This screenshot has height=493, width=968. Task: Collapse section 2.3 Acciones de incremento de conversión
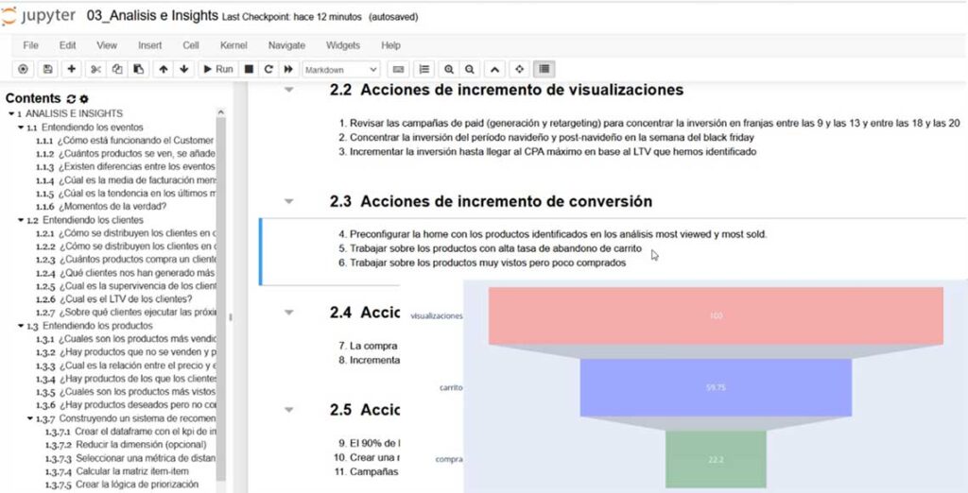pos(288,201)
